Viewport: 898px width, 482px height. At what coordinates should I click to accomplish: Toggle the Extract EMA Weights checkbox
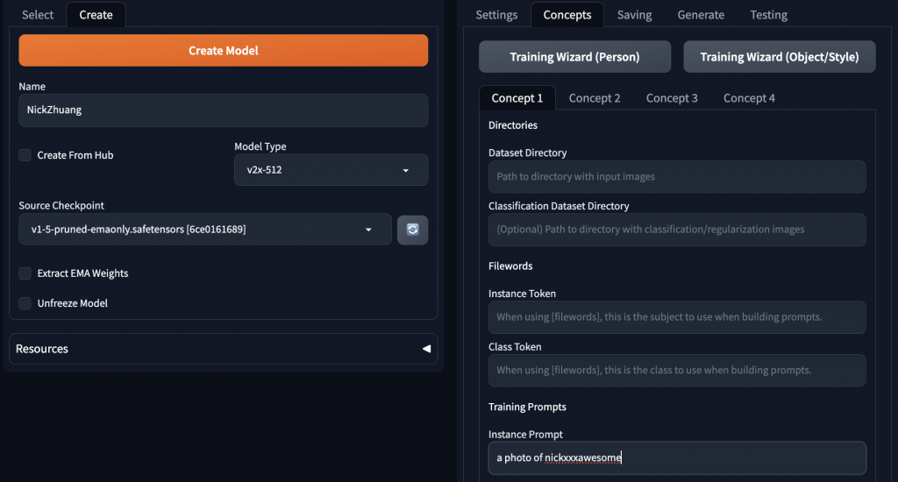tap(25, 273)
